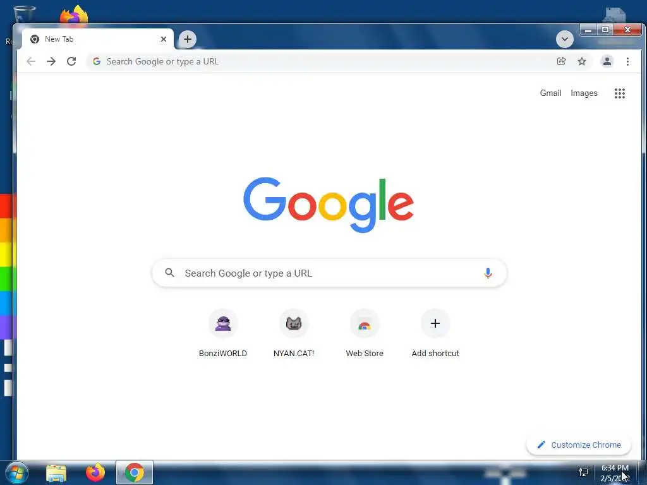Viewport: 647px width, 485px height.
Task: Bookmark this tab with the star
Action: coord(582,61)
